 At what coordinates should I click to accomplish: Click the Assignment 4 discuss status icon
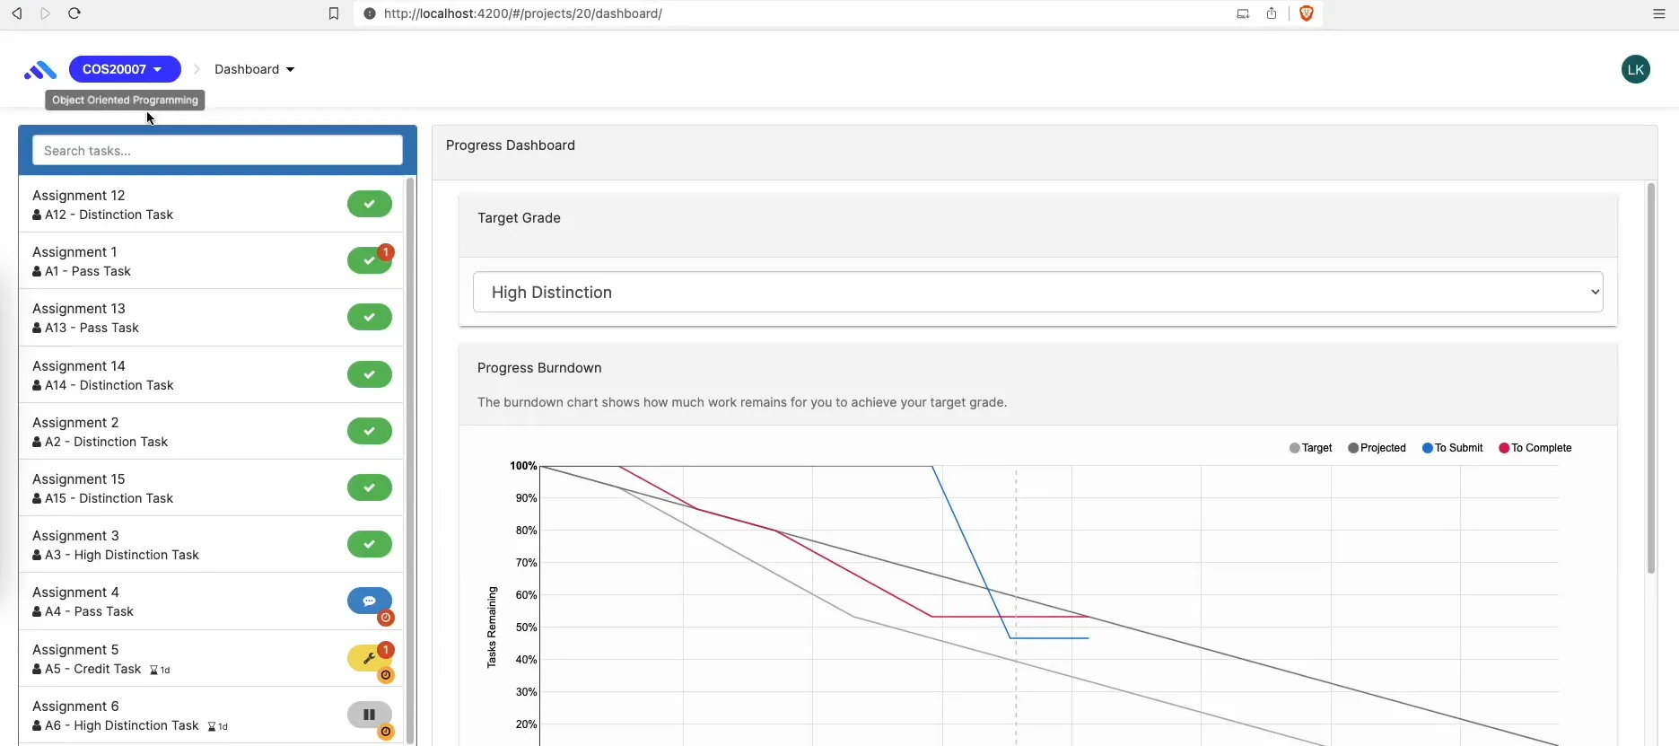369,601
